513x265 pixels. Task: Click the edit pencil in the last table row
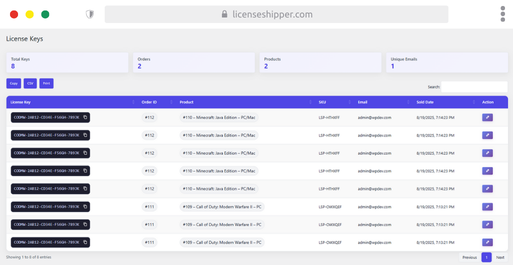point(487,242)
